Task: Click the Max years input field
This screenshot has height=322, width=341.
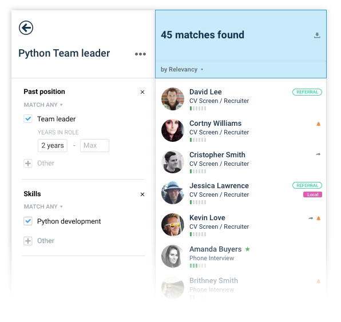Action: (94, 145)
